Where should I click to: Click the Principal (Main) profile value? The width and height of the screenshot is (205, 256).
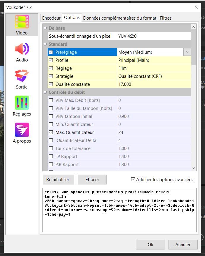pos(154,60)
